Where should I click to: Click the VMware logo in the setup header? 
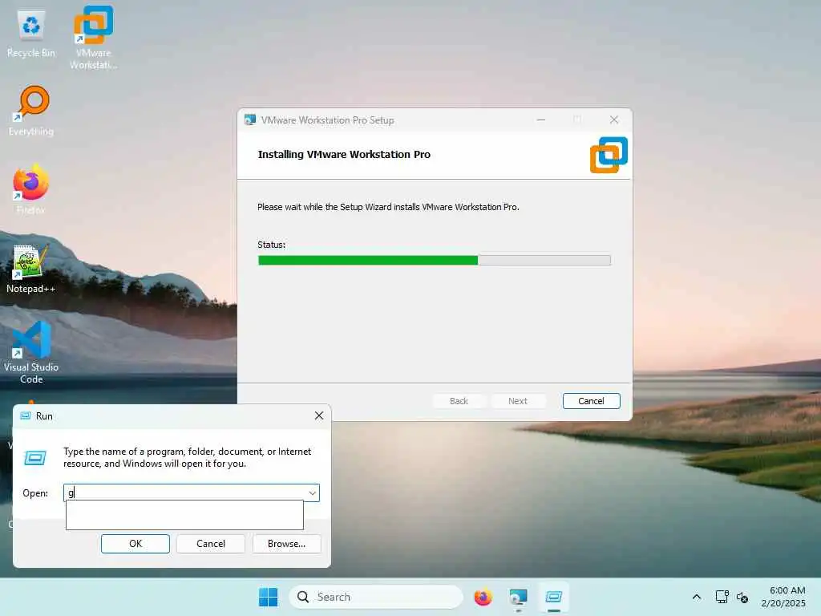pyautogui.click(x=609, y=155)
